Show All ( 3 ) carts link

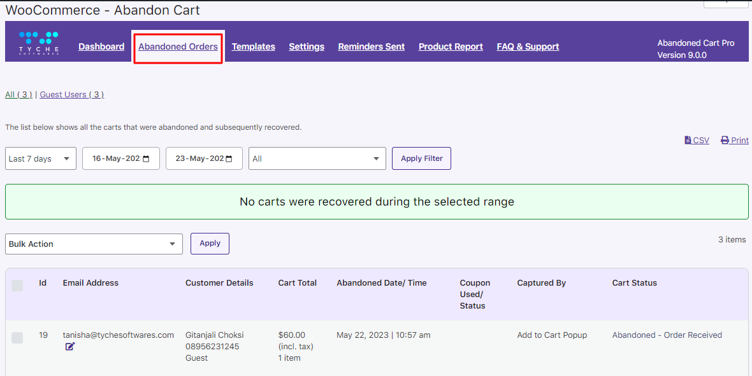point(18,94)
